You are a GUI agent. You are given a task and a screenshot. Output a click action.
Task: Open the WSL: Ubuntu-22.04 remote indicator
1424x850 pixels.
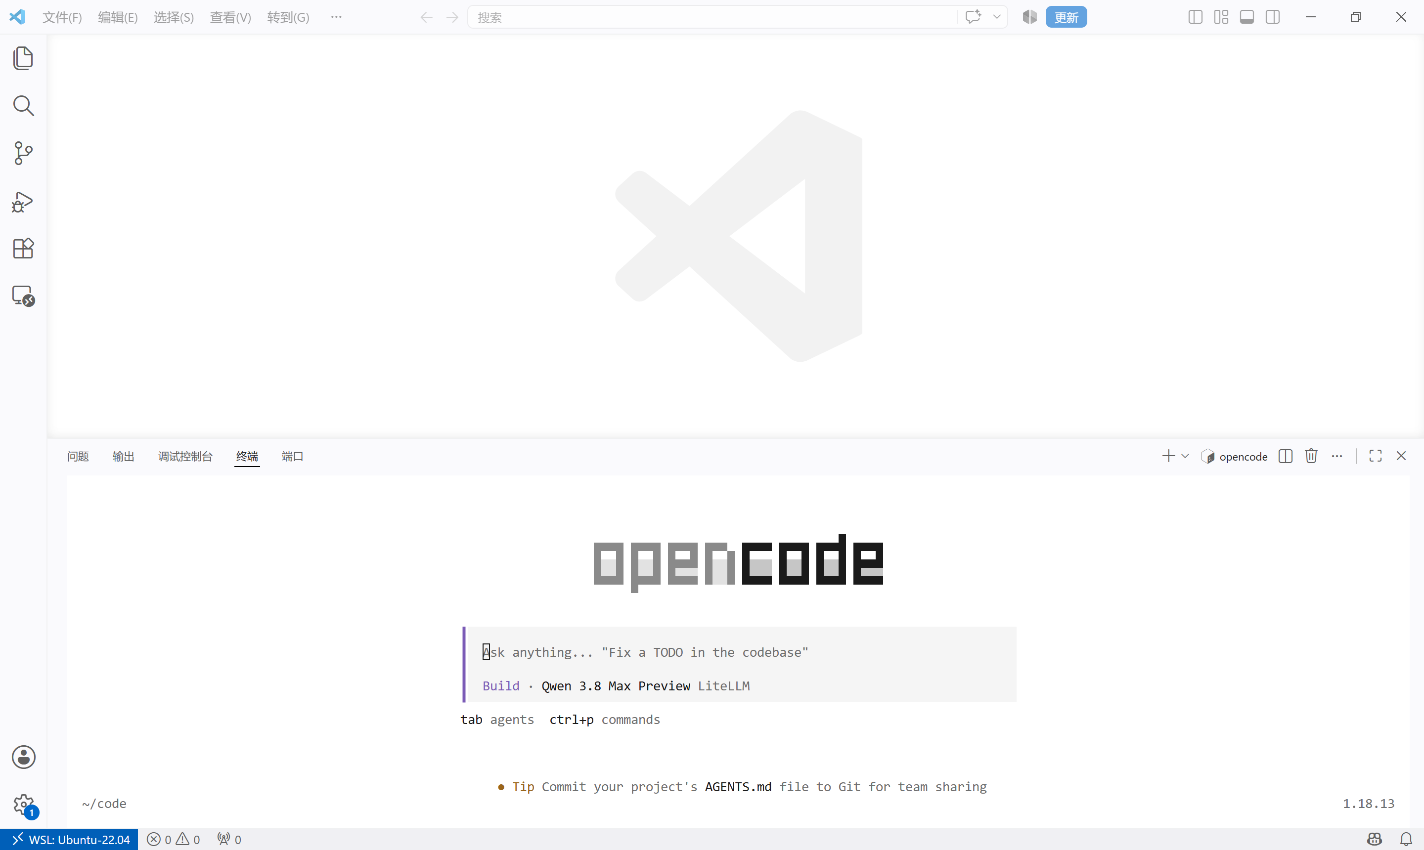pyautogui.click(x=69, y=840)
